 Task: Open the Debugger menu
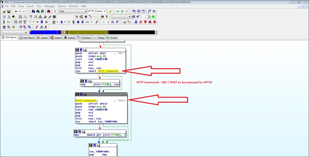coord(49,6)
